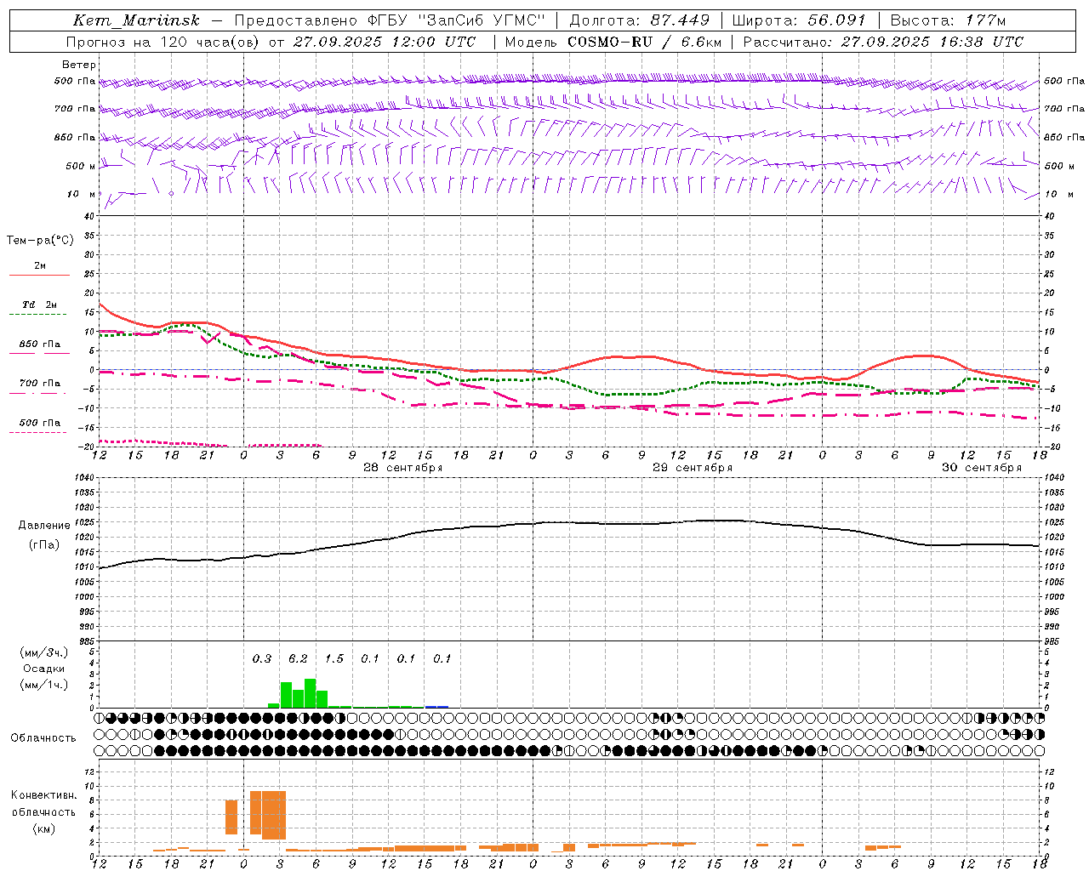This screenshot has width=1089, height=871.
Task: Click the "Осадки" precipitation label
Action: (44, 669)
